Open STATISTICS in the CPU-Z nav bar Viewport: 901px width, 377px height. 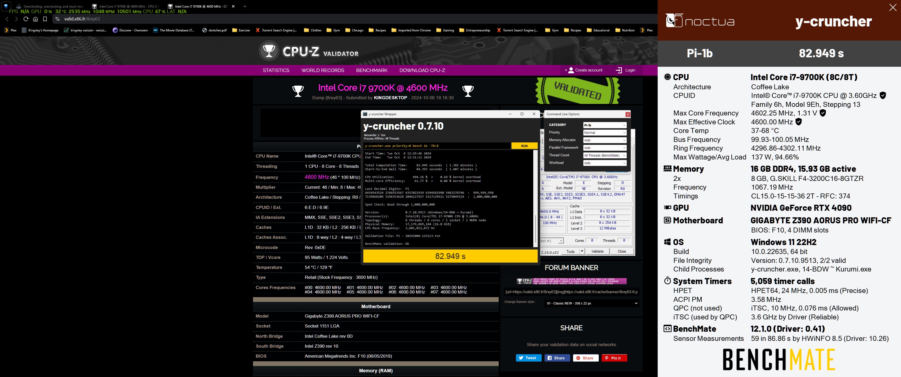[276, 70]
